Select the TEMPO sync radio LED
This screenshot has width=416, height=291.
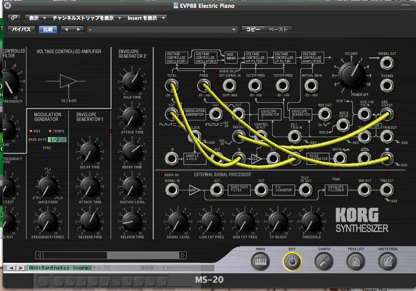click(50, 131)
